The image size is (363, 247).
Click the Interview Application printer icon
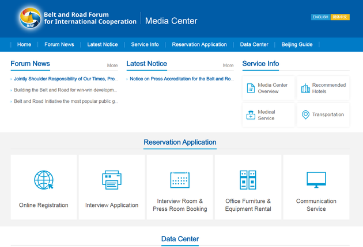[112, 180]
